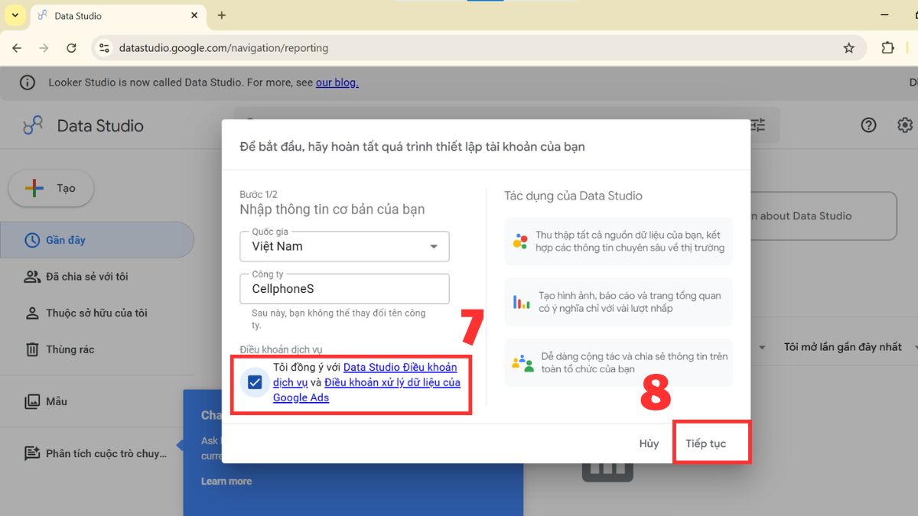The width and height of the screenshot is (918, 516).
Task: Open Data Studio Điều khoản dịch vụ link
Action: (365, 375)
